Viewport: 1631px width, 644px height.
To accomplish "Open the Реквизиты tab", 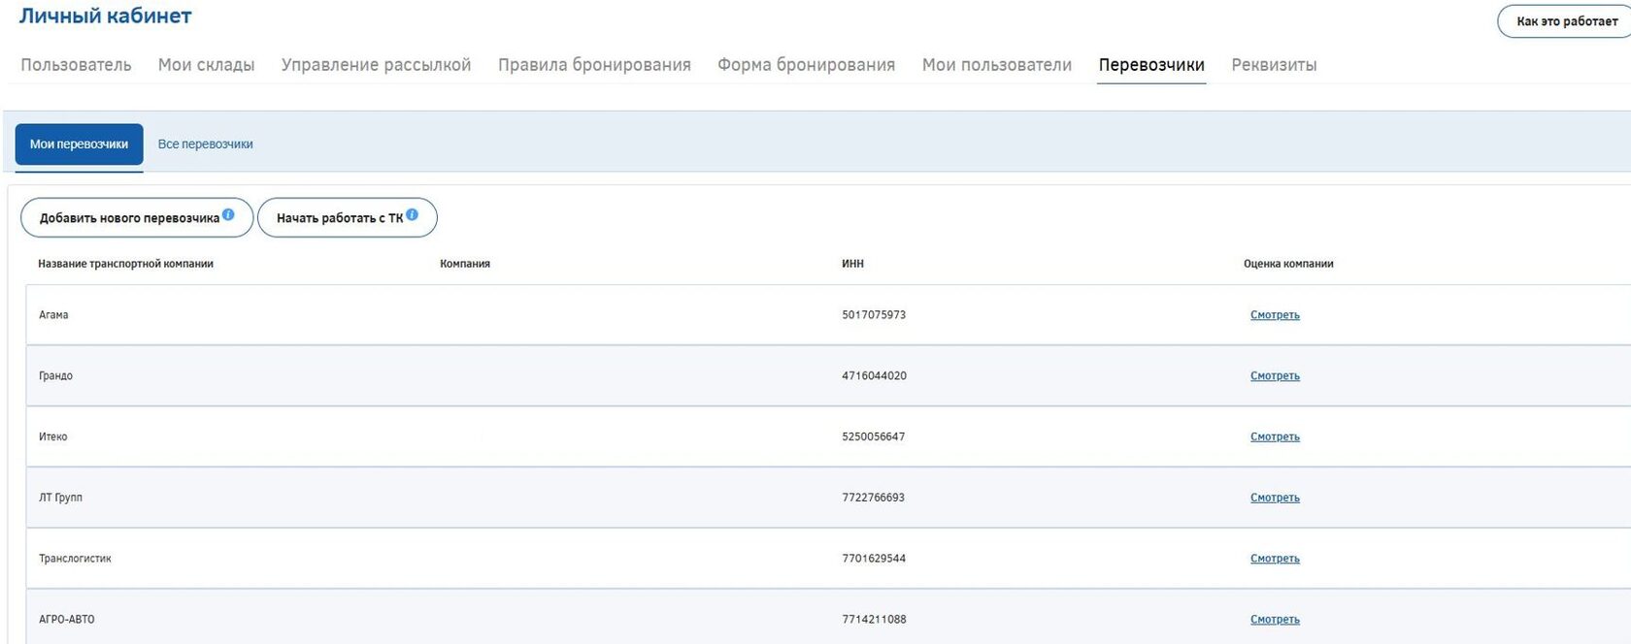I will click(1274, 65).
